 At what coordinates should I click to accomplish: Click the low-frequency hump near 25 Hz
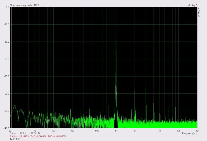coord(15,106)
